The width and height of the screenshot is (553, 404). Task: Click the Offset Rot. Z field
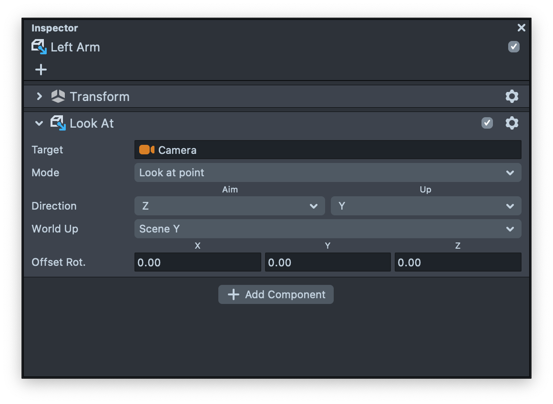pos(458,263)
